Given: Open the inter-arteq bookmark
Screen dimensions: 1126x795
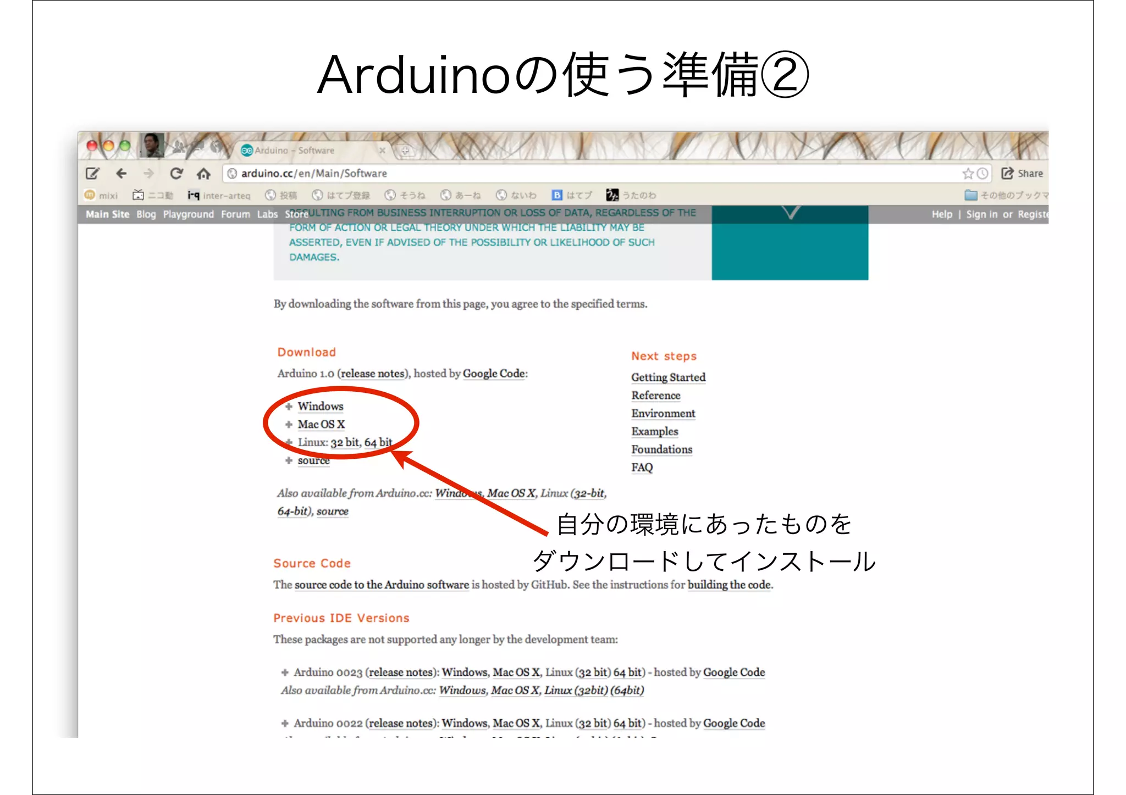Looking at the screenshot, I should 219,195.
